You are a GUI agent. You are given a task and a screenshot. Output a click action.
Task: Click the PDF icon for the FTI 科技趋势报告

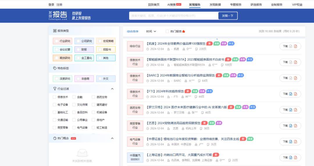[x=295, y=94]
